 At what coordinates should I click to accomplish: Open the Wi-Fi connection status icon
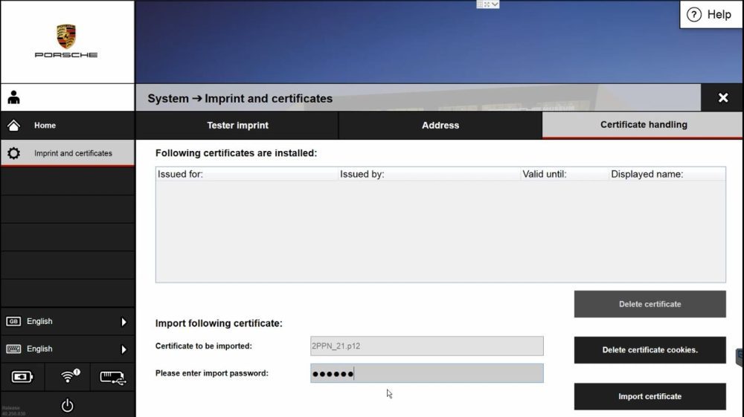coord(69,377)
